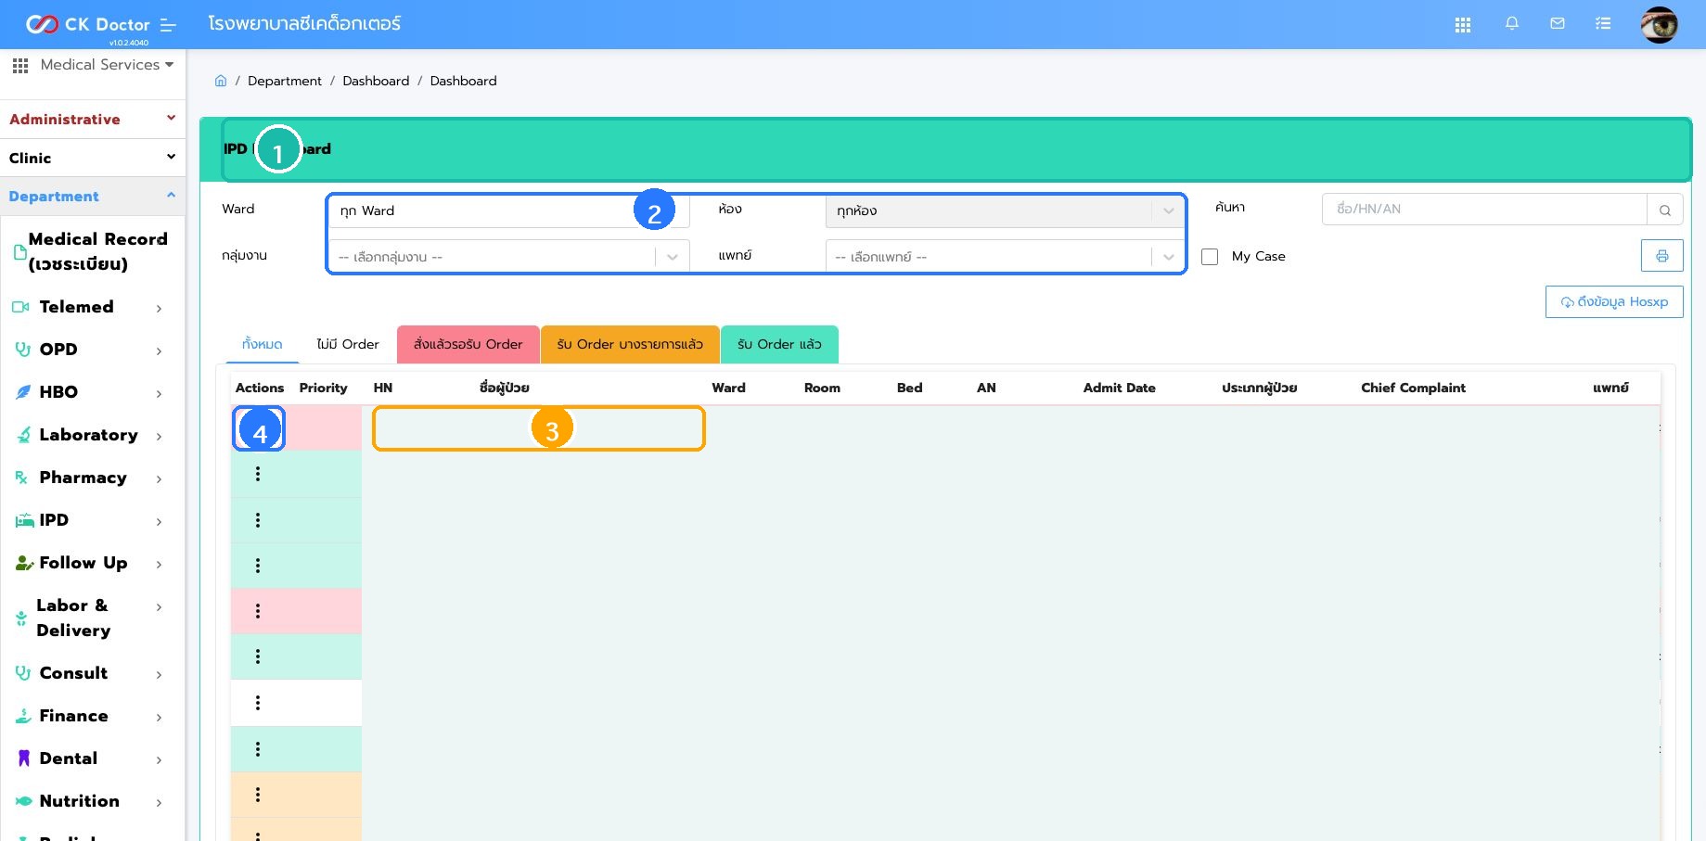Image resolution: width=1706 pixels, height=841 pixels.
Task: Click the HBO icon in sidebar
Action: pos(23,392)
